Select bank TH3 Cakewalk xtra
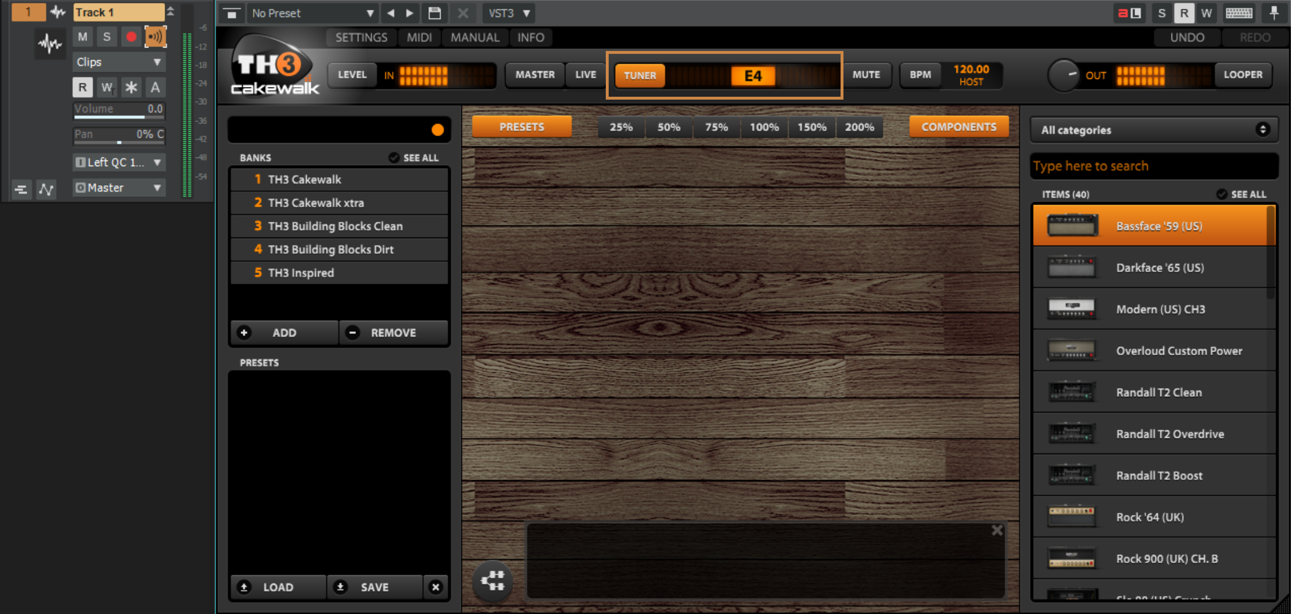The image size is (1291, 614). pos(339,203)
